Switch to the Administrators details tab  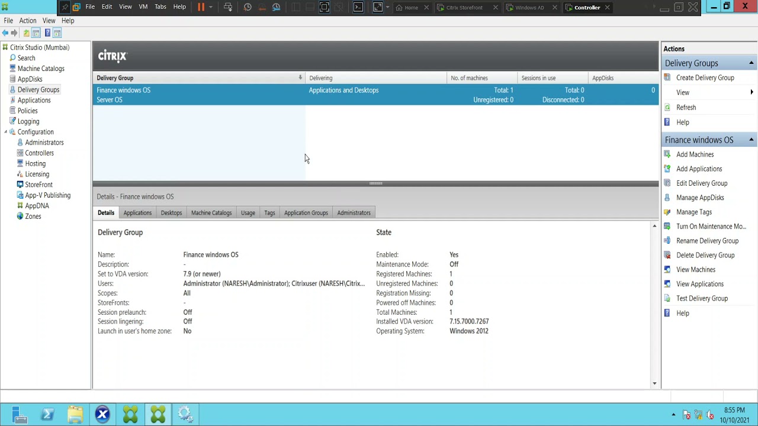[354, 213]
